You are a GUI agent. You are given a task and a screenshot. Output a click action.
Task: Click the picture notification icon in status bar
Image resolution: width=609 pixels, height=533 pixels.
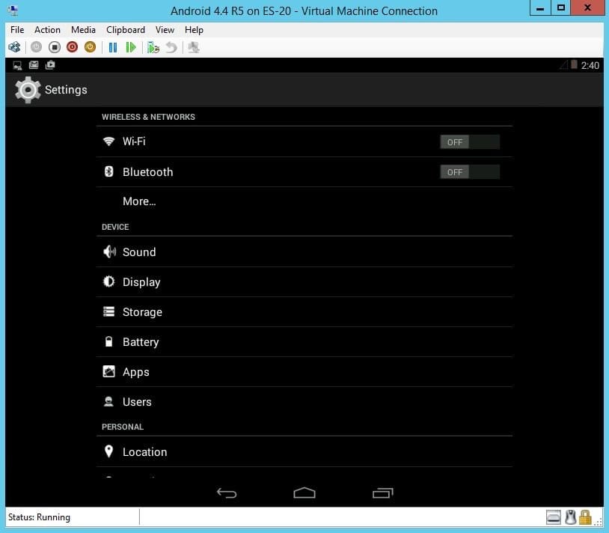point(34,65)
